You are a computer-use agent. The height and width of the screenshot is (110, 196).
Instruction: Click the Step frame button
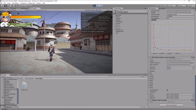pyautogui.click(x=101, y=6)
